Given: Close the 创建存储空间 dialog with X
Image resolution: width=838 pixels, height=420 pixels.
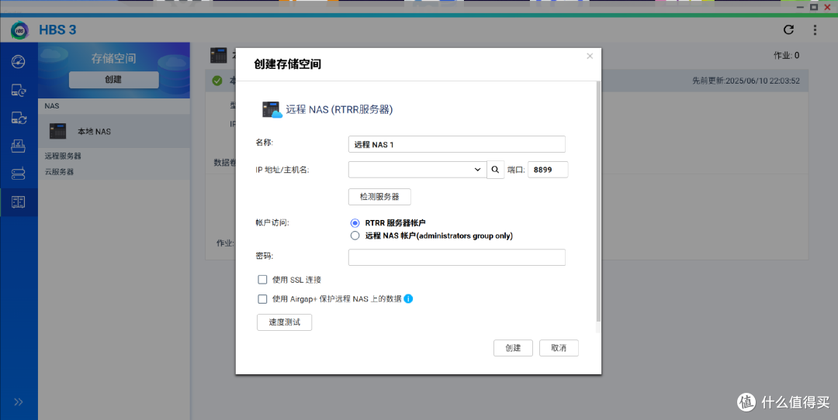Looking at the screenshot, I should 590,56.
